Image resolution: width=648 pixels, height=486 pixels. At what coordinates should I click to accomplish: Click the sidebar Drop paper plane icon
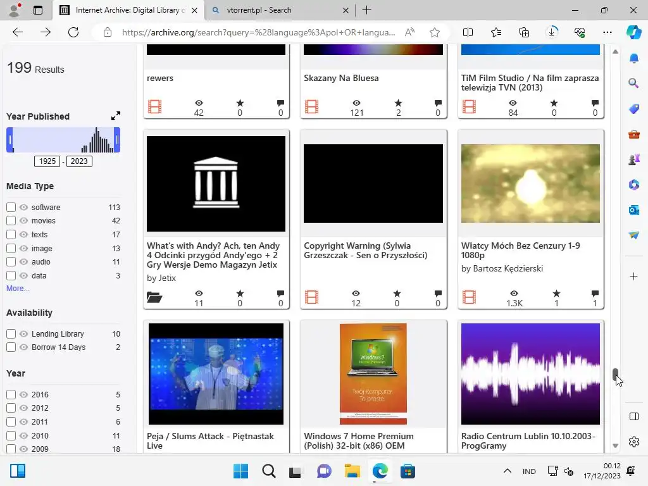(x=633, y=235)
